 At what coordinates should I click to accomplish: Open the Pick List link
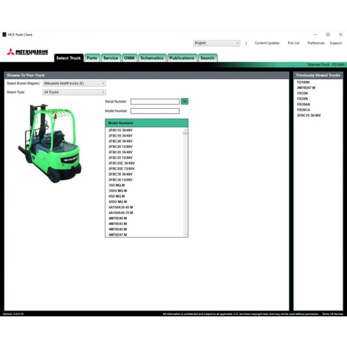coord(293,43)
